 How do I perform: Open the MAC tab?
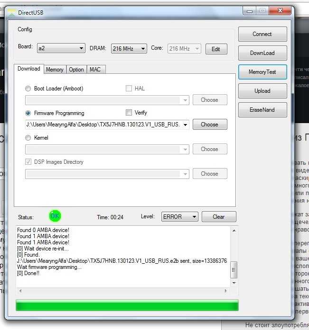[95, 70]
